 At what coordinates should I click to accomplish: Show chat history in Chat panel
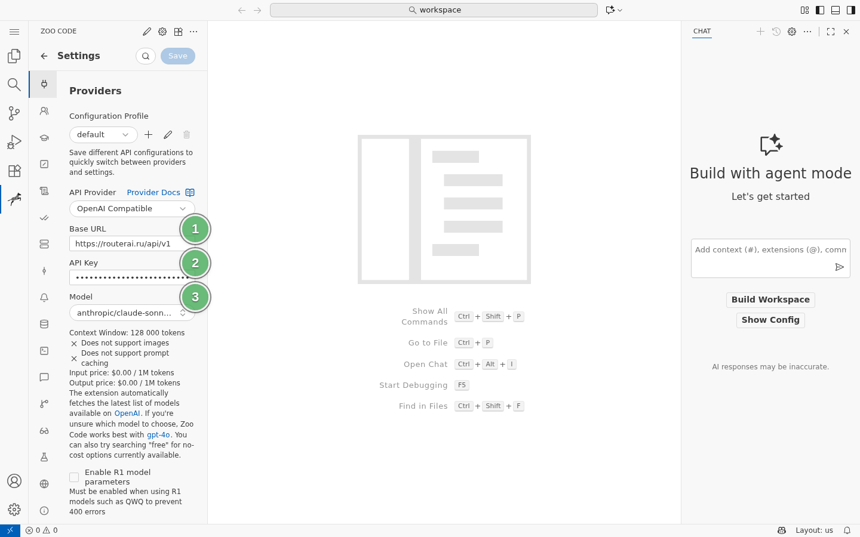coord(776,32)
